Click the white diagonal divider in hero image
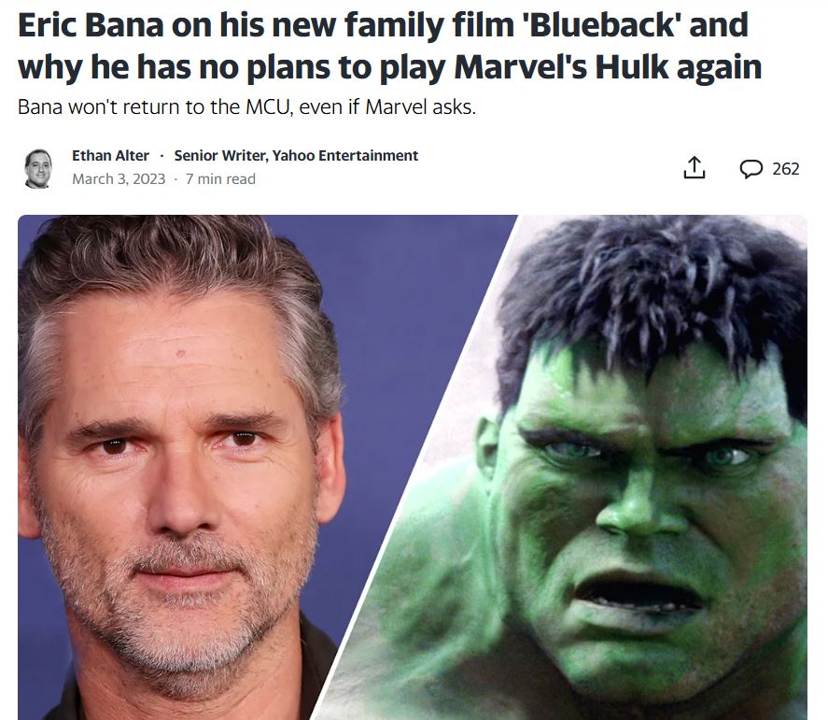This screenshot has height=720, width=828. [417, 465]
